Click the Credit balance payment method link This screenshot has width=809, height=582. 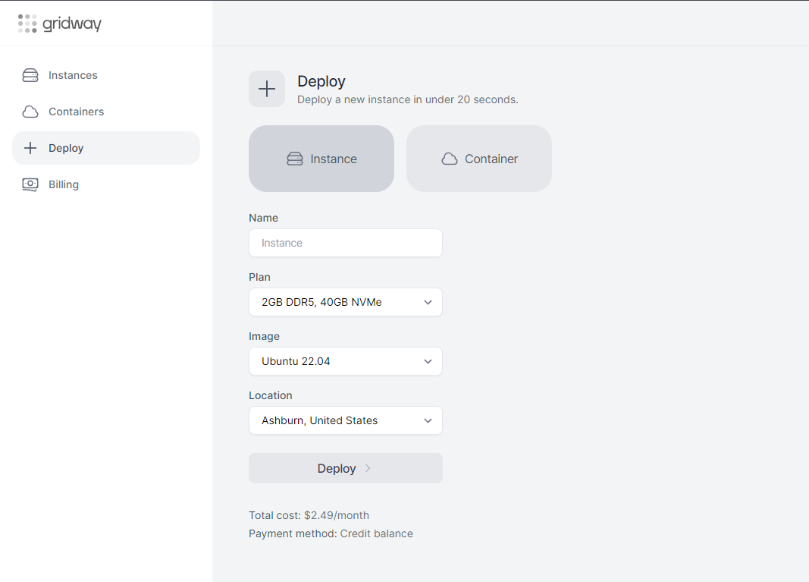[x=377, y=533]
